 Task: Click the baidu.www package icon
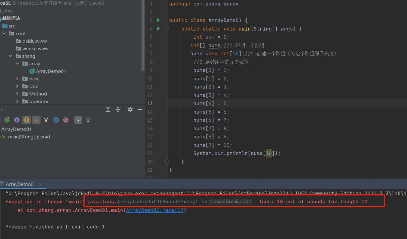(x=18, y=41)
